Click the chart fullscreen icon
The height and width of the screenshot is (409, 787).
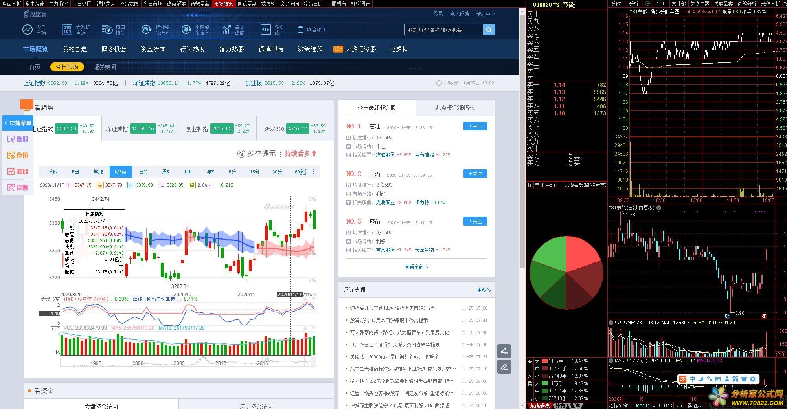(x=302, y=172)
